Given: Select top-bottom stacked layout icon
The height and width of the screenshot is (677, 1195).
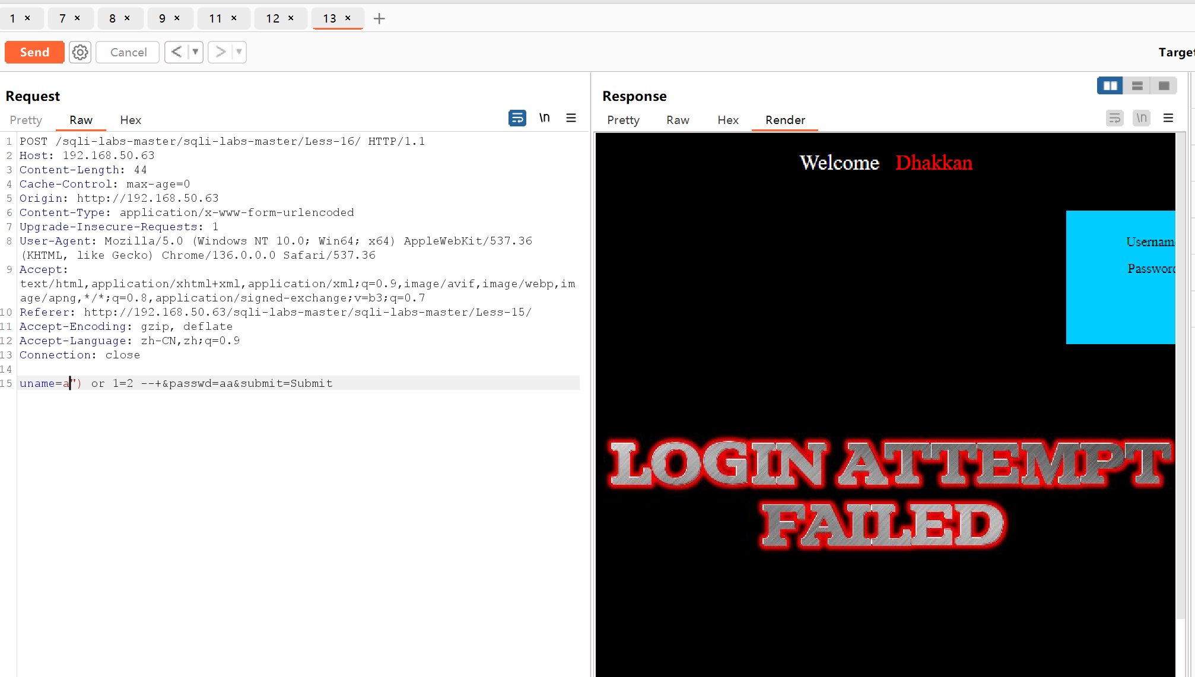Looking at the screenshot, I should [x=1137, y=86].
